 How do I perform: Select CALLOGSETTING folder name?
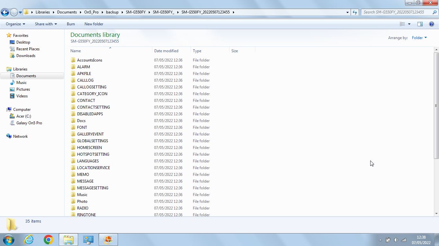[x=92, y=87]
